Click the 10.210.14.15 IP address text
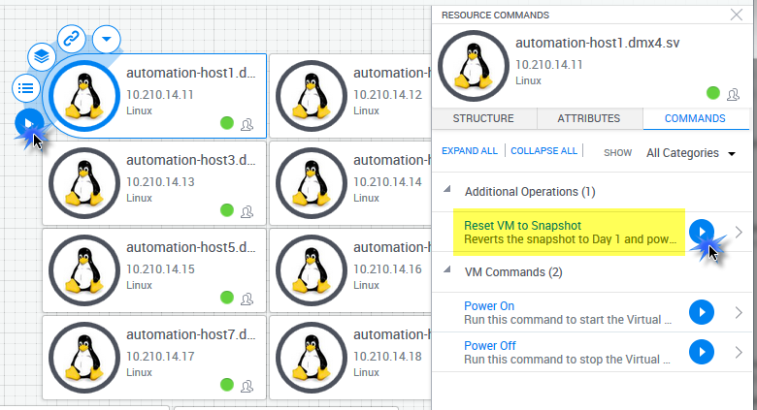Image resolution: width=757 pixels, height=410 pixels. click(160, 269)
